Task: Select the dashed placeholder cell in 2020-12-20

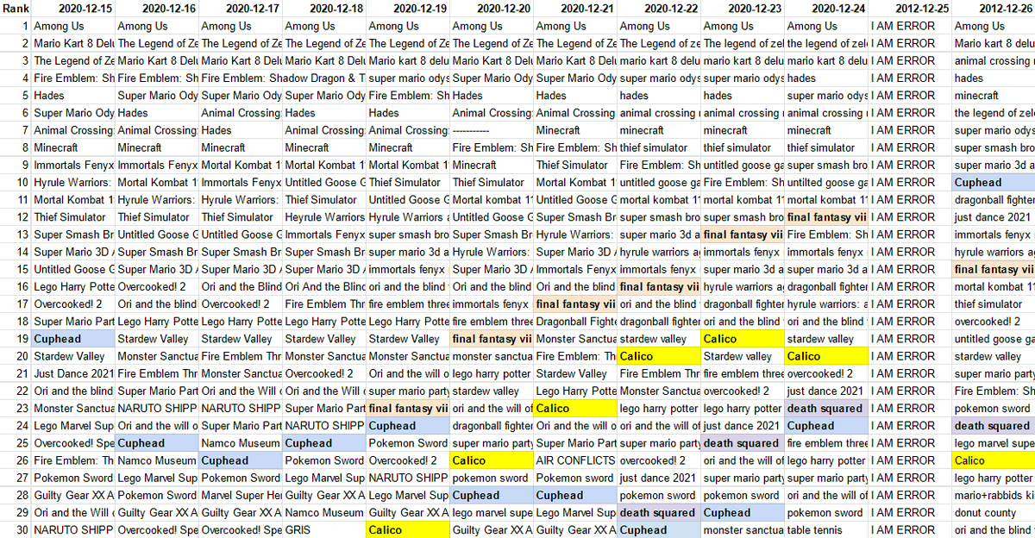Action: [492, 130]
